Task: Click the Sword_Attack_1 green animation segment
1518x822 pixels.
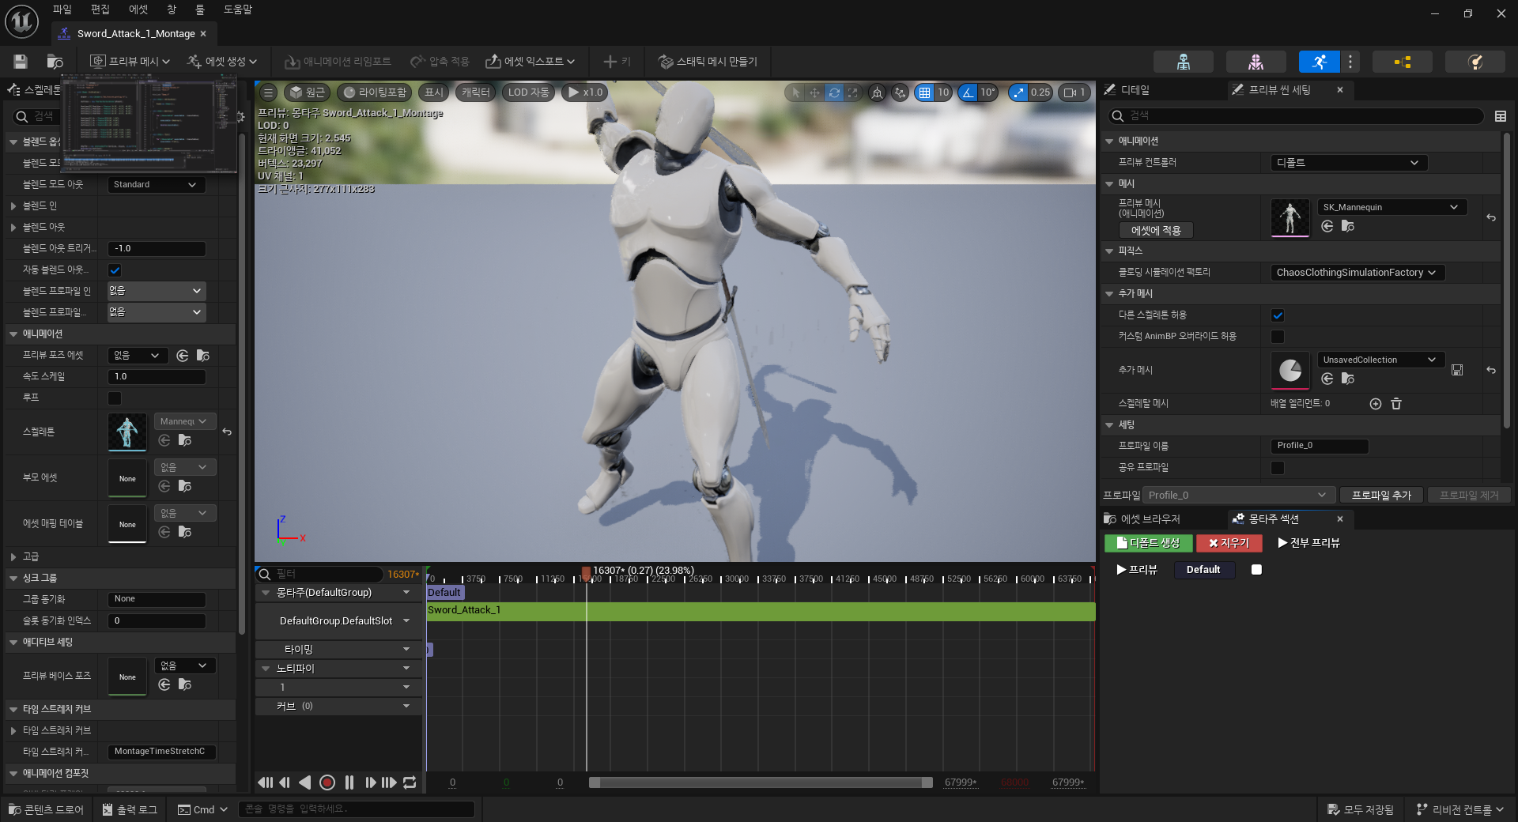Action: tap(761, 611)
